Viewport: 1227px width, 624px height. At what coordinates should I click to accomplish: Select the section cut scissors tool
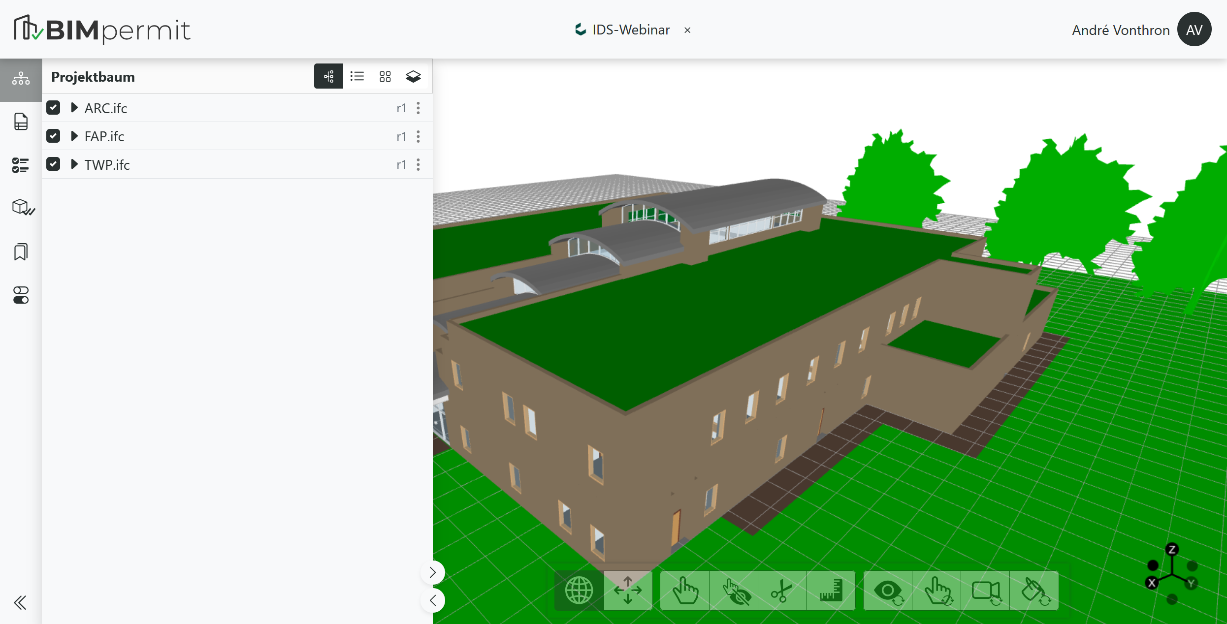pyautogui.click(x=782, y=591)
